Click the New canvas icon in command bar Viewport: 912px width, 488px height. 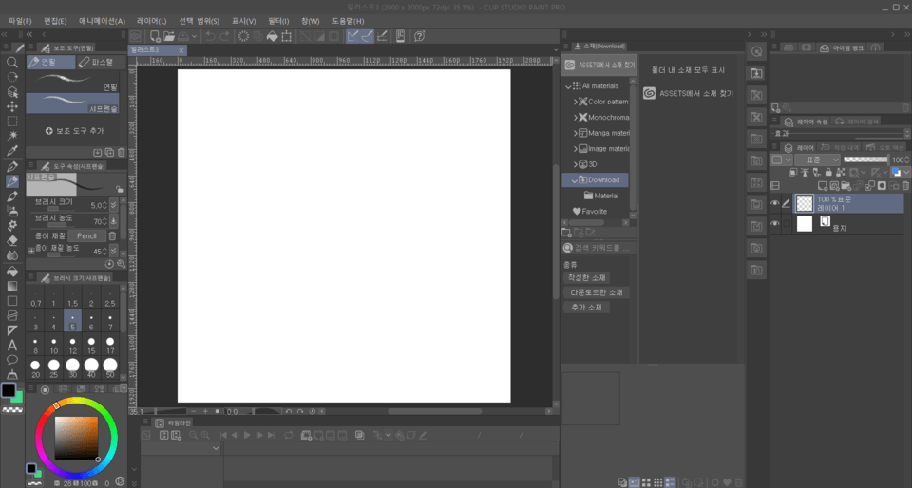click(155, 36)
